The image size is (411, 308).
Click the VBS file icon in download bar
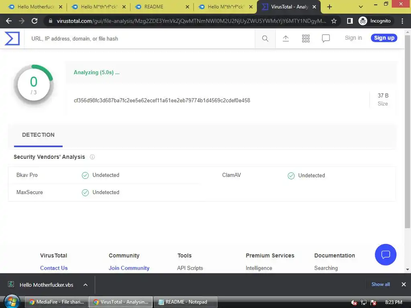point(11,284)
